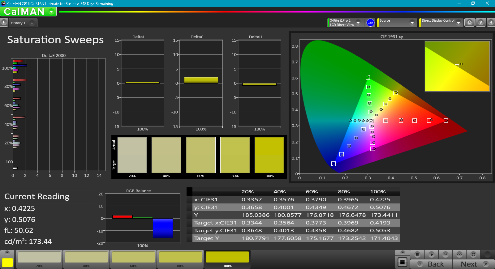This screenshot has width=495, height=269.
Task: Add a new history tab with plus
Action: 32,23
